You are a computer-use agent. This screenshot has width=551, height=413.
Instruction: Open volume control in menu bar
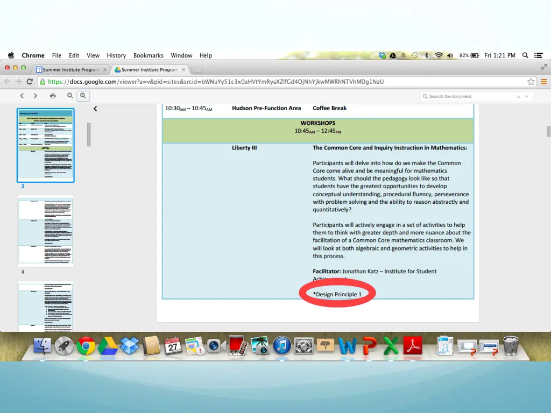point(450,55)
